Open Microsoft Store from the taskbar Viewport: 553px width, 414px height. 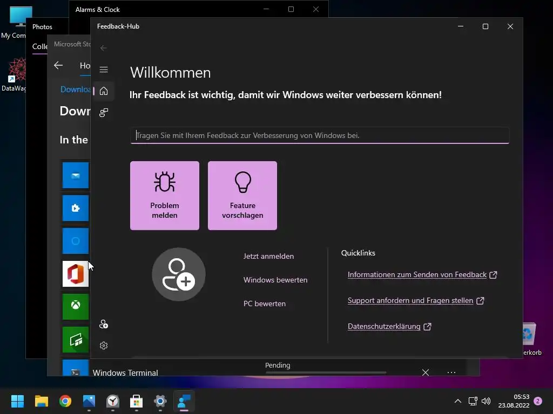pos(136,401)
